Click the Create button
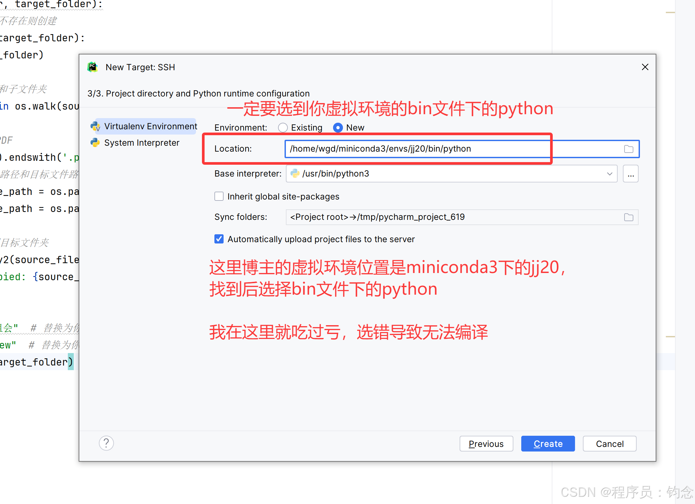This screenshot has height=504, width=695. pos(548,443)
